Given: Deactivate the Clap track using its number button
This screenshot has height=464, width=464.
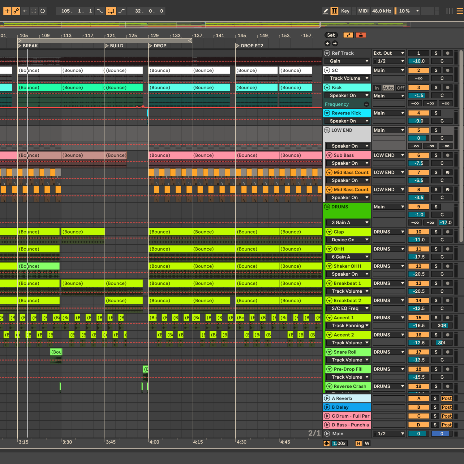Looking at the screenshot, I should (418, 232).
